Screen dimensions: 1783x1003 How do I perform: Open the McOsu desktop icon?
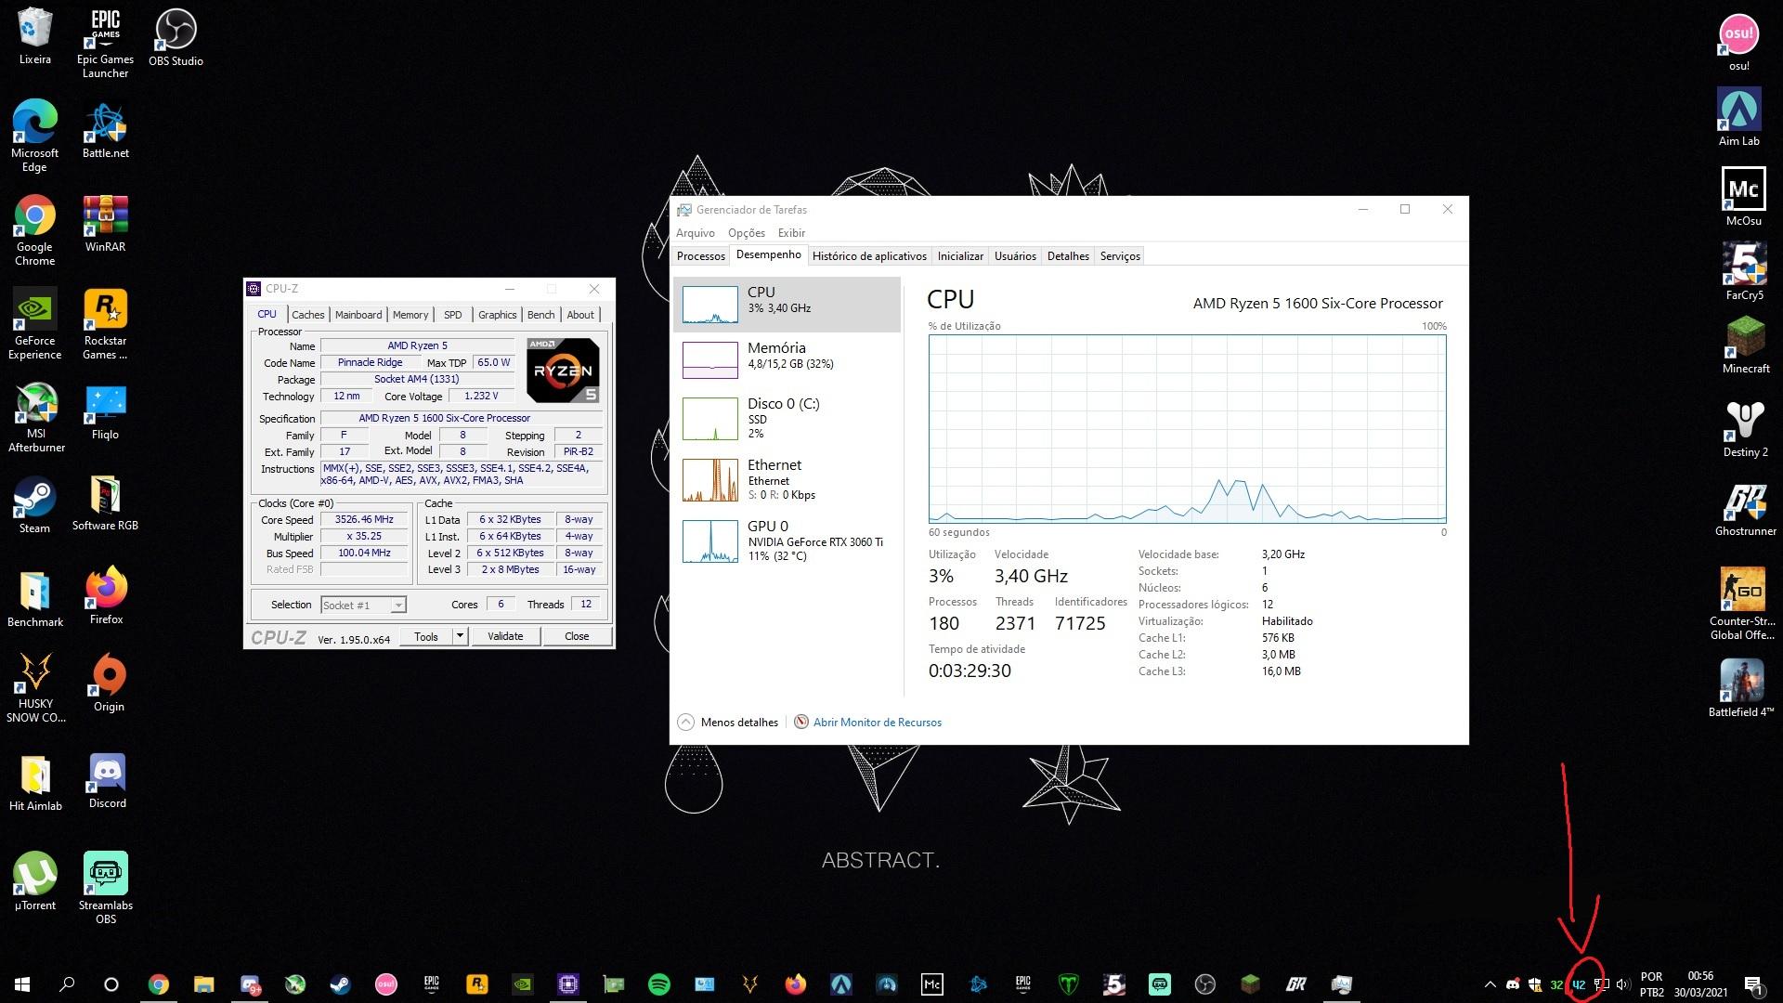(1743, 196)
